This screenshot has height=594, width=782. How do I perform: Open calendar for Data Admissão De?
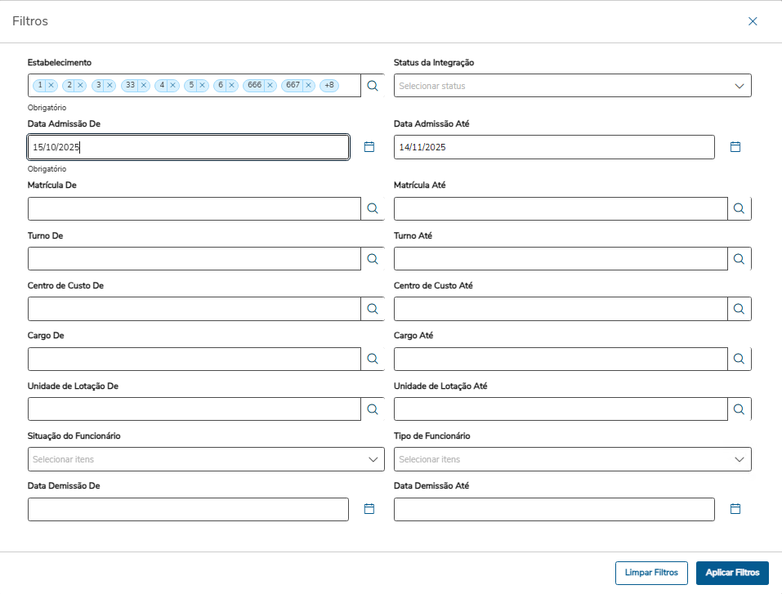(x=369, y=147)
